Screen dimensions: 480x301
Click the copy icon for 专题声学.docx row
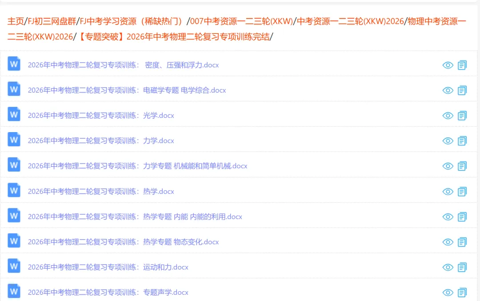[462, 292]
